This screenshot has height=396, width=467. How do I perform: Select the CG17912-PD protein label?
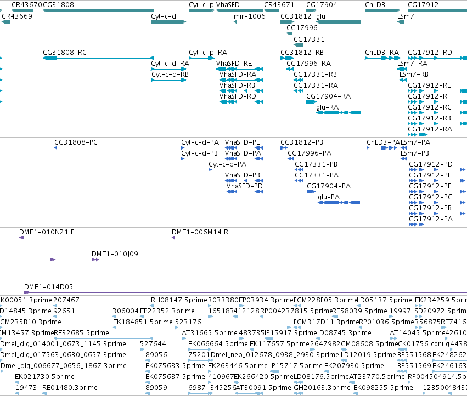click(431, 164)
